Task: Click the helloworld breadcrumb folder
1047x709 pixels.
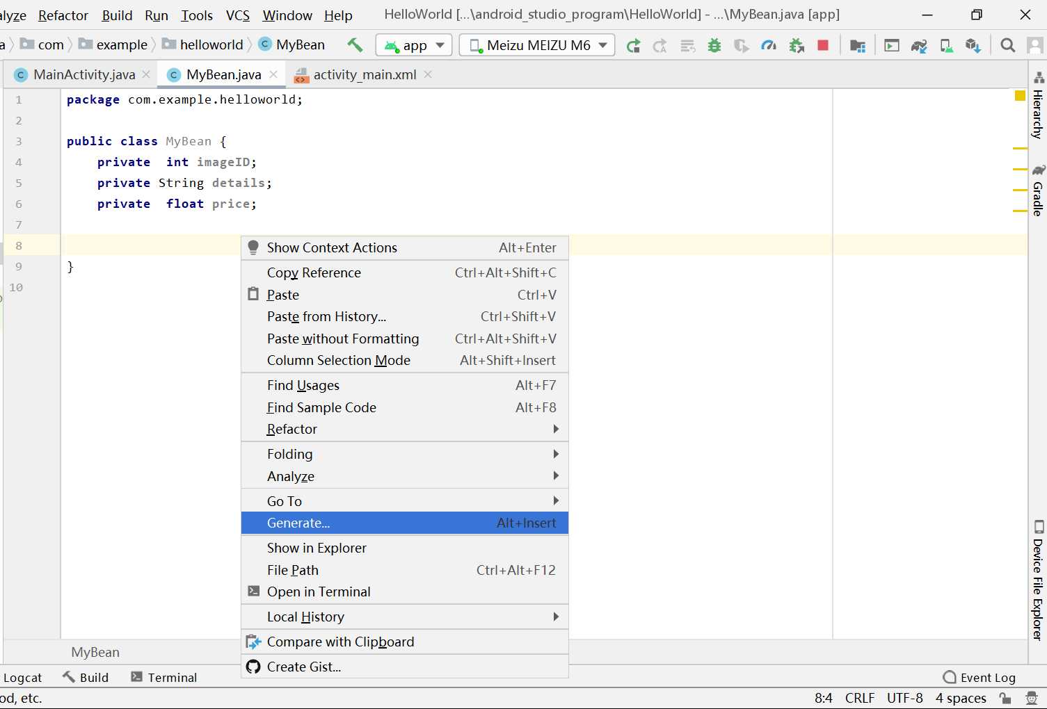Action: [203, 44]
